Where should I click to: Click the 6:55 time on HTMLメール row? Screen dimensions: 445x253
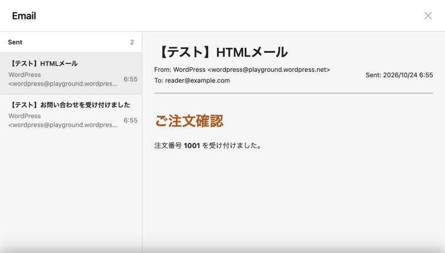pos(131,79)
